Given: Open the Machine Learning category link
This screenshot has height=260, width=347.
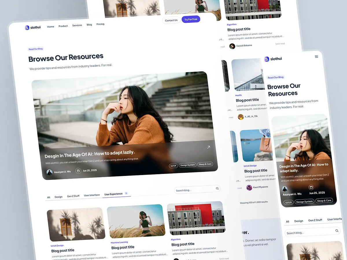Looking at the screenshot, I should [119, 242].
